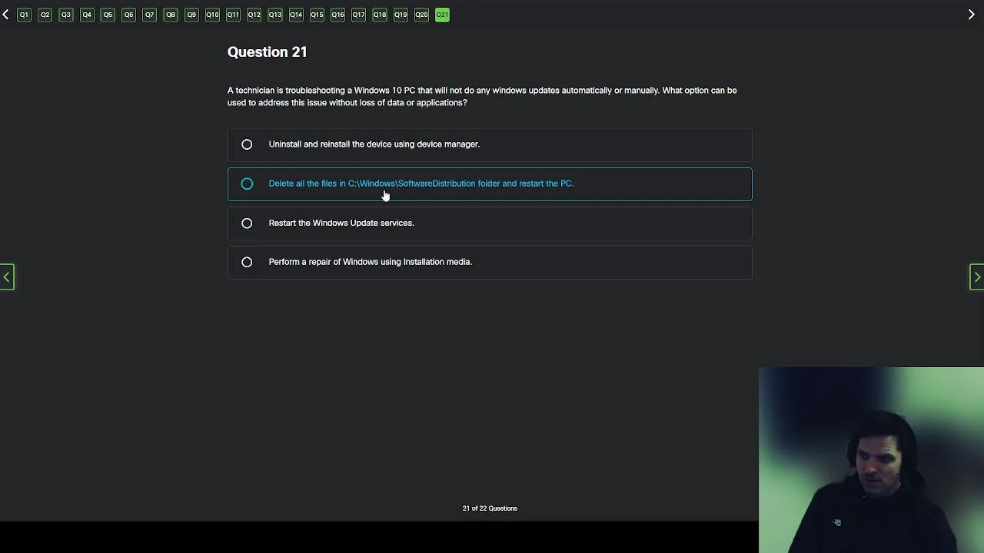This screenshot has height=553, width=984.
Task: Open question Q9 from top bar
Action: pyautogui.click(x=191, y=15)
